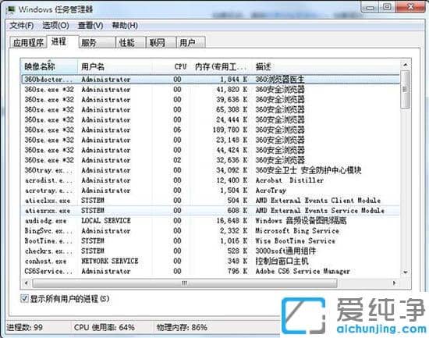
Task: Click the horizontal scrollbar thumb
Action: [184, 283]
